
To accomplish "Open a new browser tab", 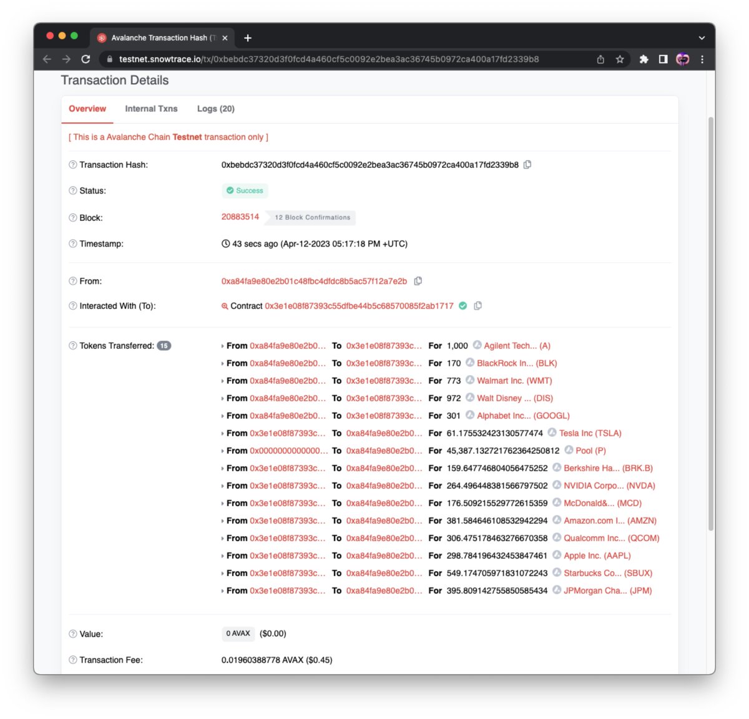I will (248, 38).
